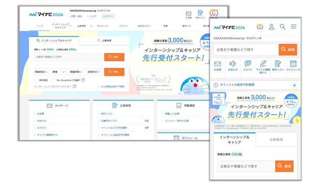Click the スケジュール calendar icon in desktop panel
The width and height of the screenshot is (331, 186).
point(176,138)
